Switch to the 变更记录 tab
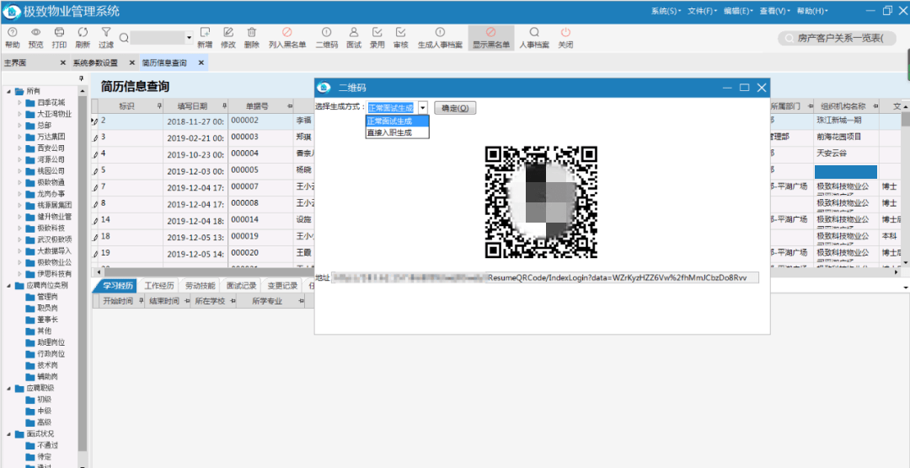Image resolution: width=910 pixels, height=468 pixels. [282, 285]
